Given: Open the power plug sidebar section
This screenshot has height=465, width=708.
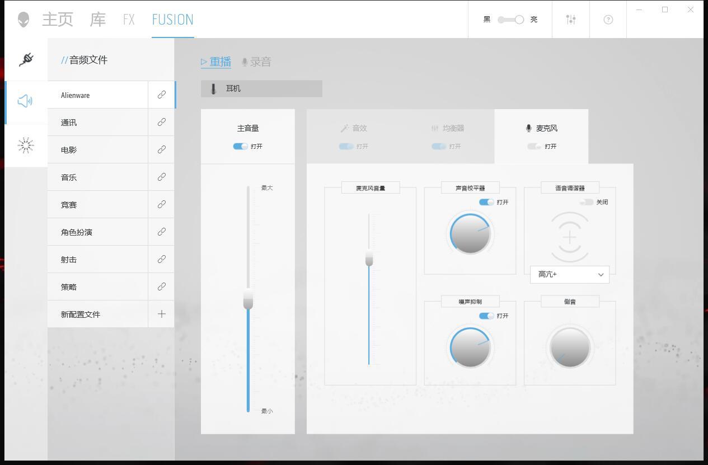Looking at the screenshot, I should [26, 59].
